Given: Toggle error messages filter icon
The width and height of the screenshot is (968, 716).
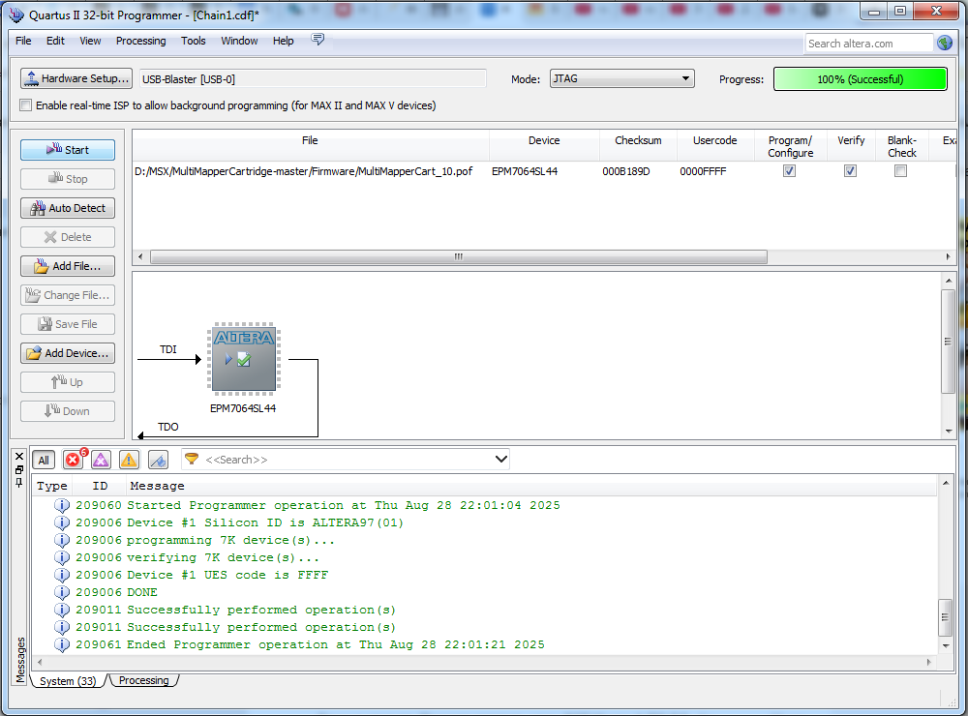Looking at the screenshot, I should [x=75, y=460].
